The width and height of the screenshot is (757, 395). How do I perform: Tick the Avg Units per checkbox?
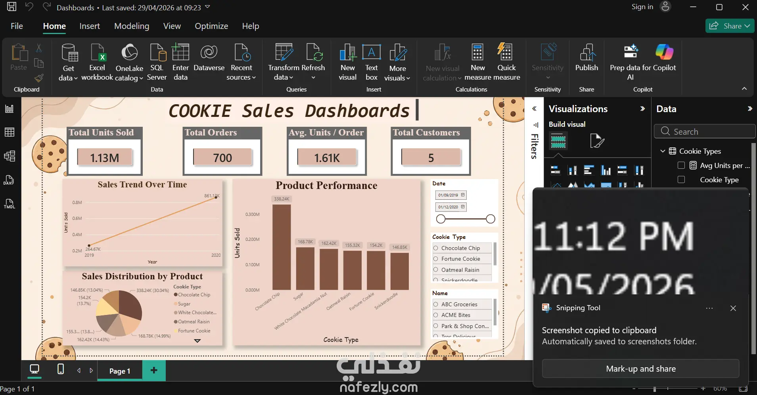pyautogui.click(x=681, y=165)
